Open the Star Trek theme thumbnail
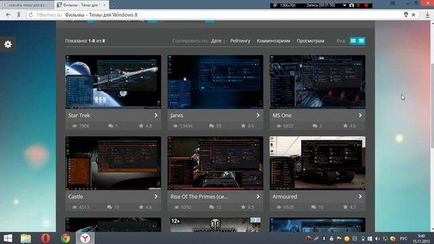434x244 pixels. pyautogui.click(x=113, y=81)
